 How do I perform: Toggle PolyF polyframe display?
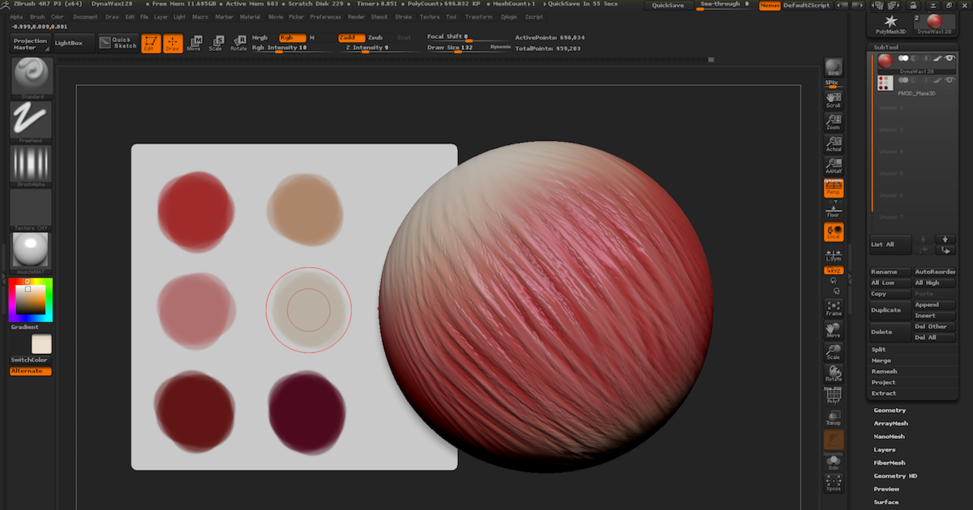833,396
